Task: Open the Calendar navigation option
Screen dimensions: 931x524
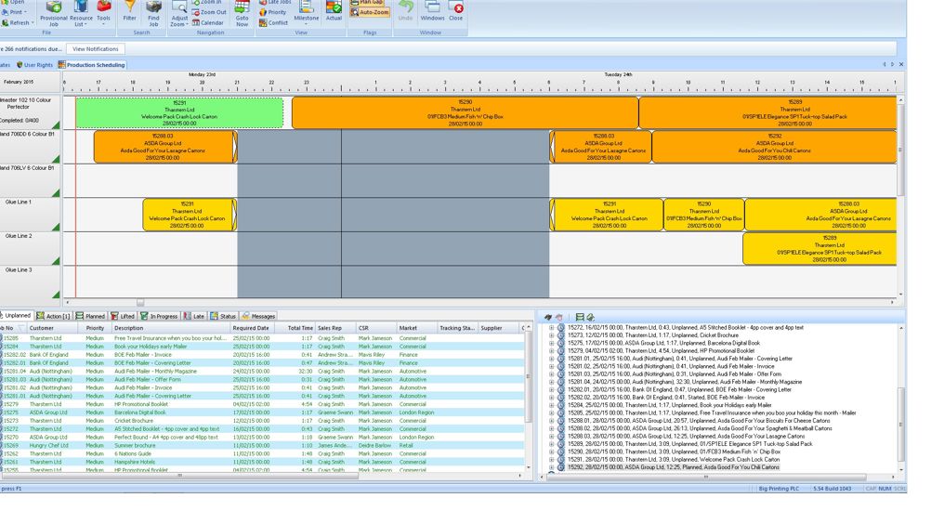Action: [208, 22]
